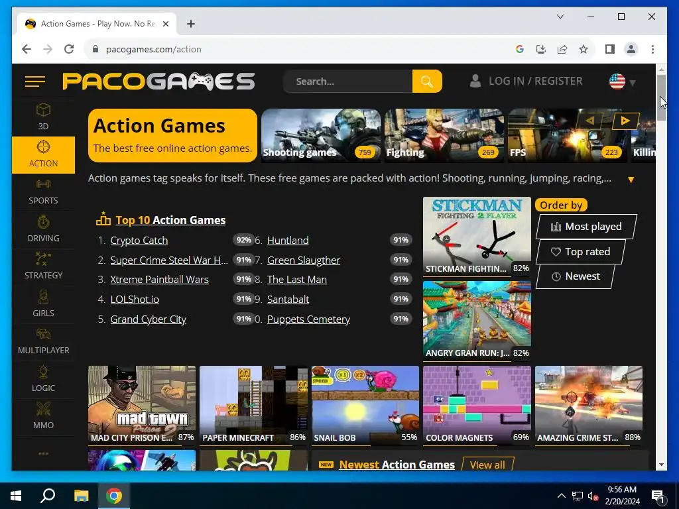
Task: Open the tab search chevron
Action: 560,17
